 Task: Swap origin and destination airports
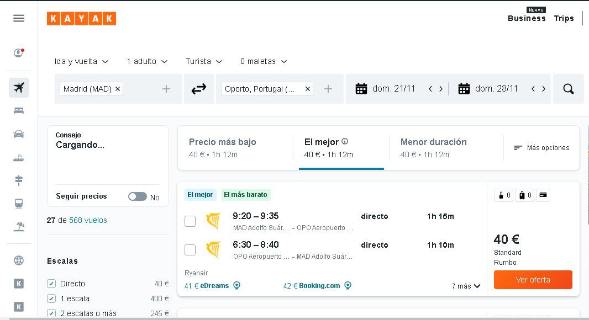[199, 89]
